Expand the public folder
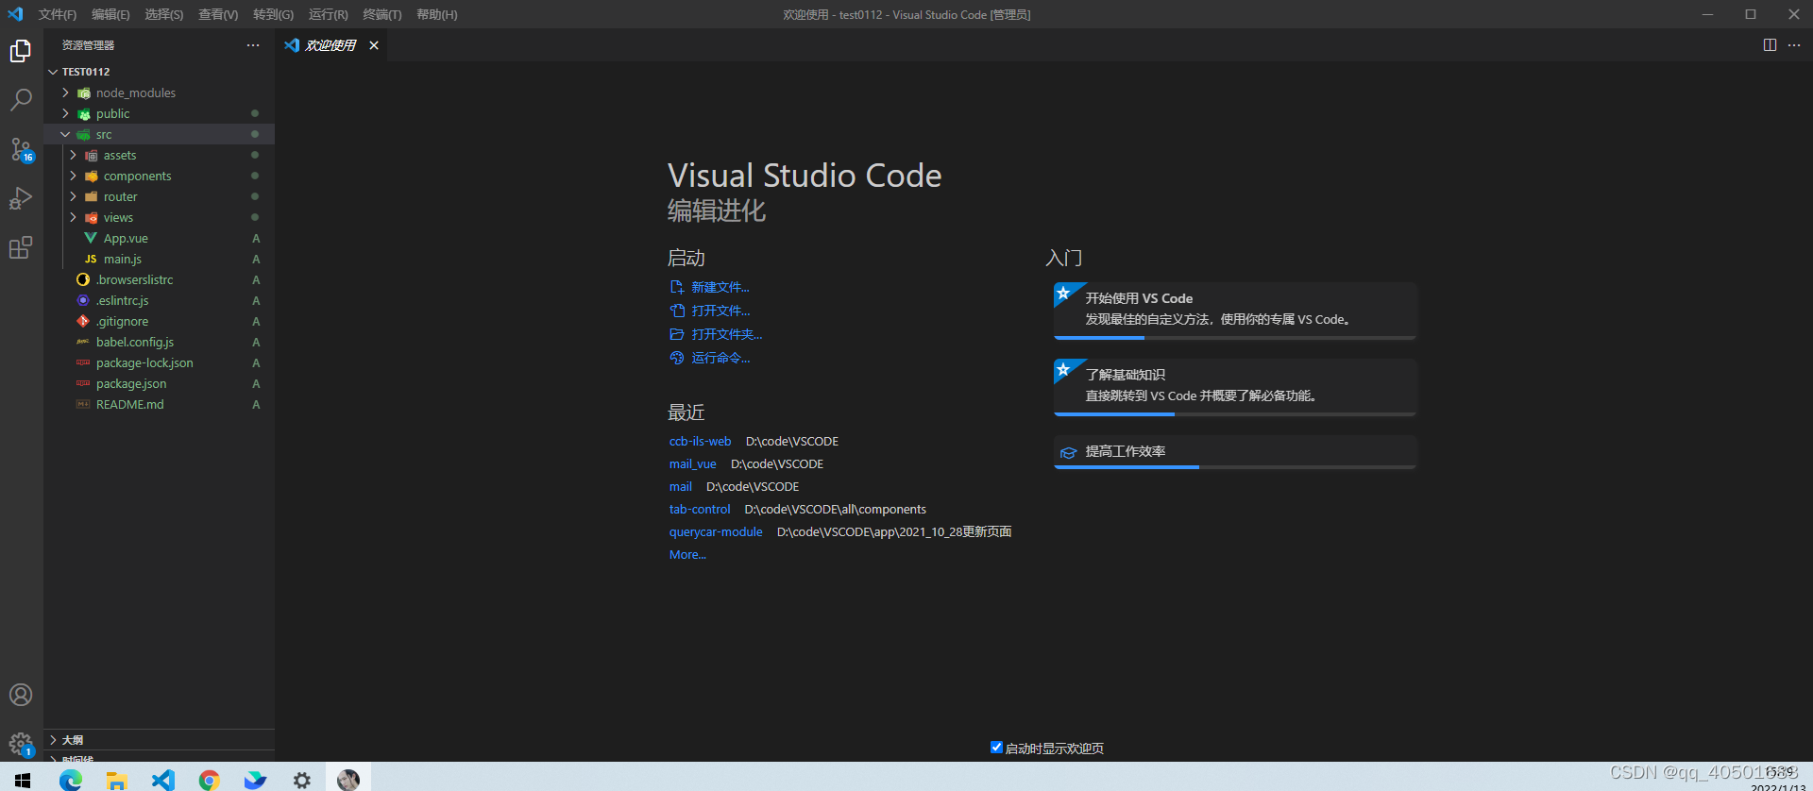Image resolution: width=1813 pixels, height=791 pixels. tap(65, 113)
